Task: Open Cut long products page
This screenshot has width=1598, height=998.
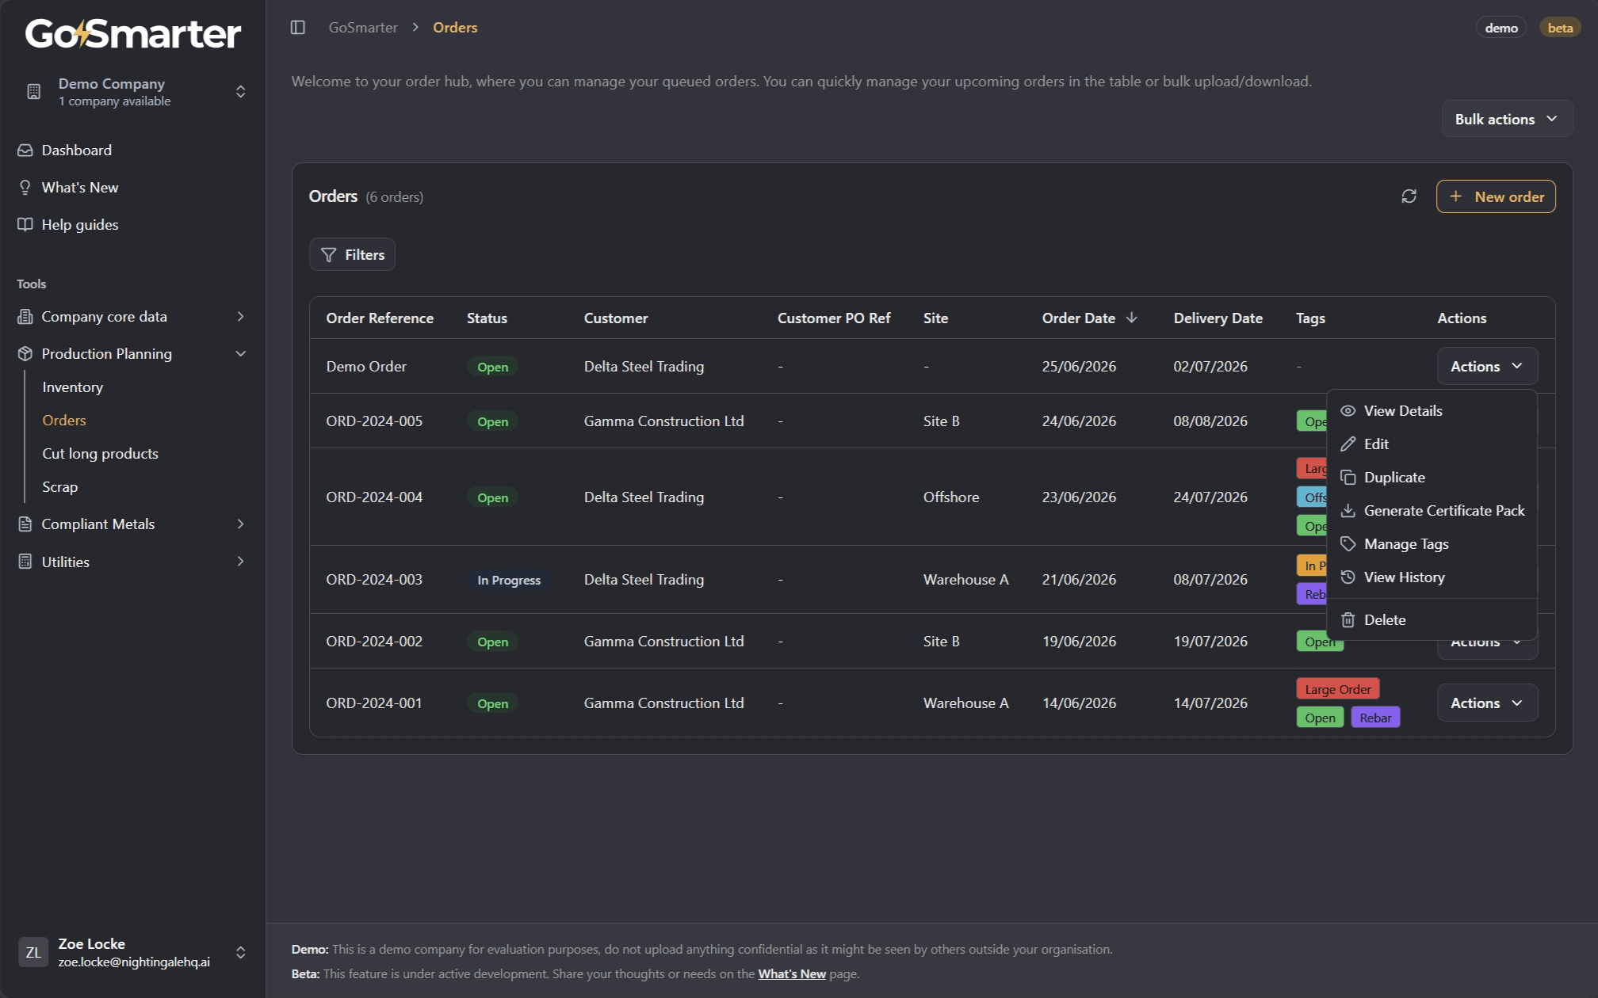Action: pos(100,454)
